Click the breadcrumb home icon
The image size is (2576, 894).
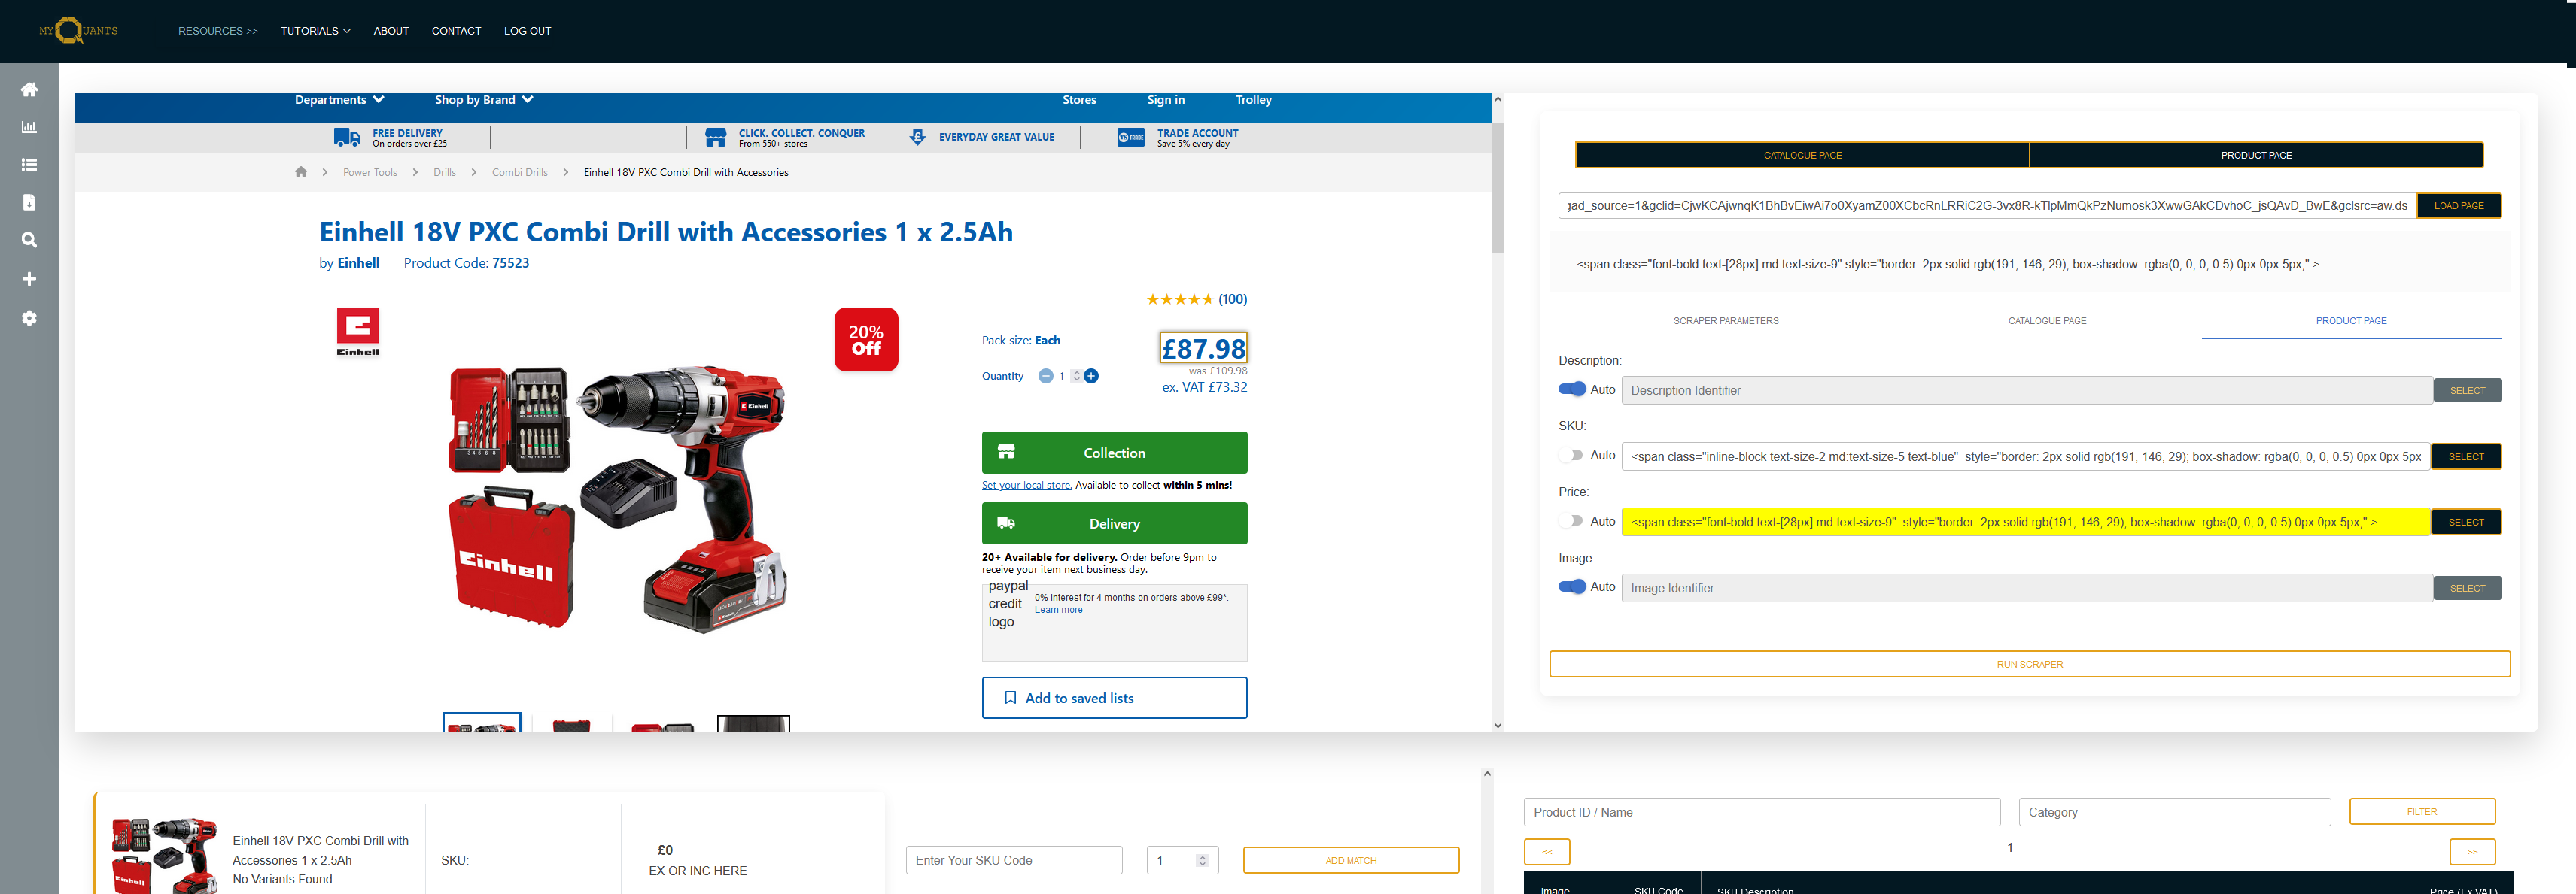coord(301,172)
